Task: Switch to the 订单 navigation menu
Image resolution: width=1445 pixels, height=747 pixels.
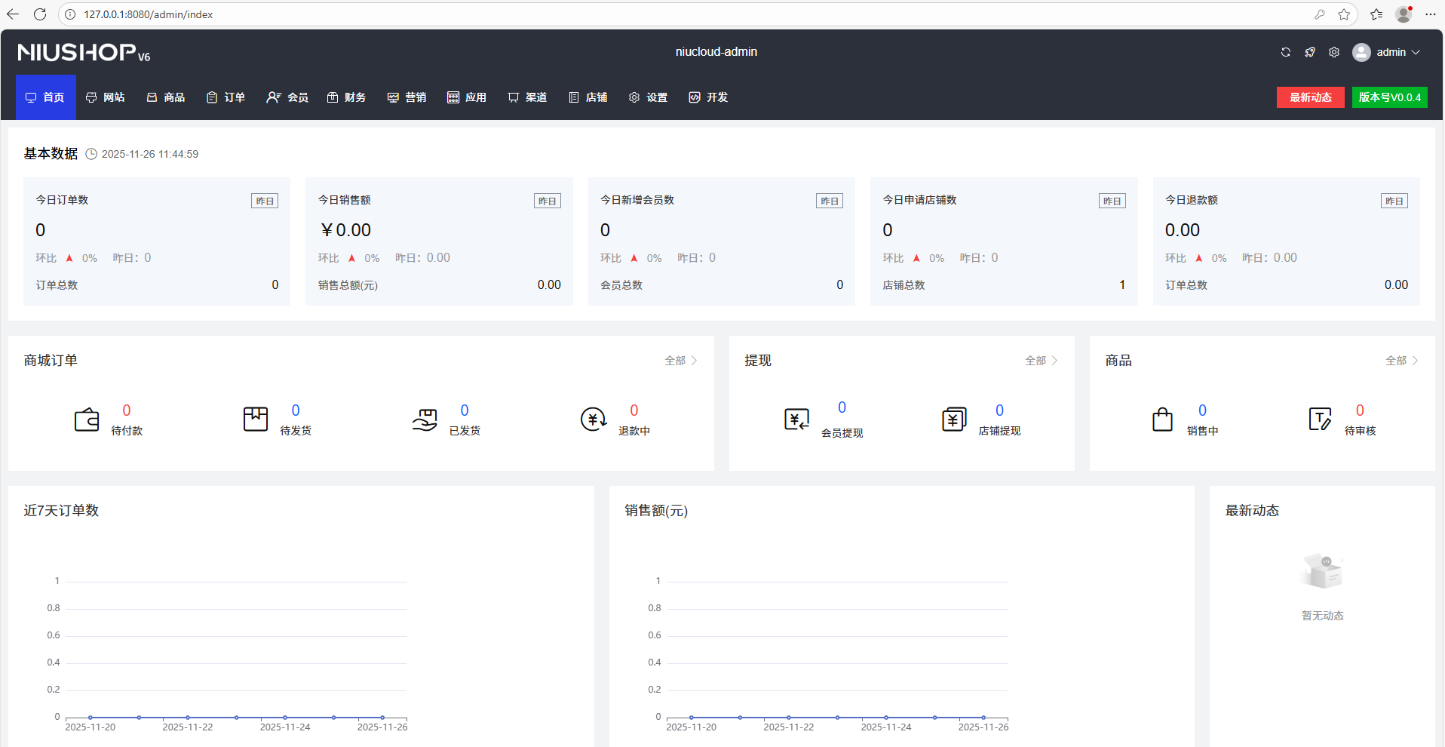Action: [226, 97]
